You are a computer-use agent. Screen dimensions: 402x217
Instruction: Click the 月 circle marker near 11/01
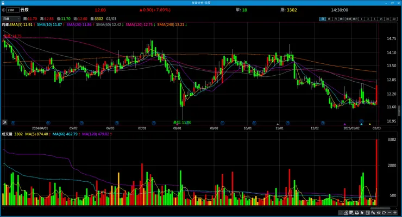click(288, 123)
